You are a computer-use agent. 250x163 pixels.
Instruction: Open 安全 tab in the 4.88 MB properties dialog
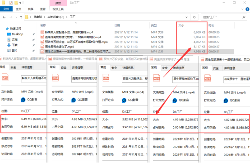[64, 67]
